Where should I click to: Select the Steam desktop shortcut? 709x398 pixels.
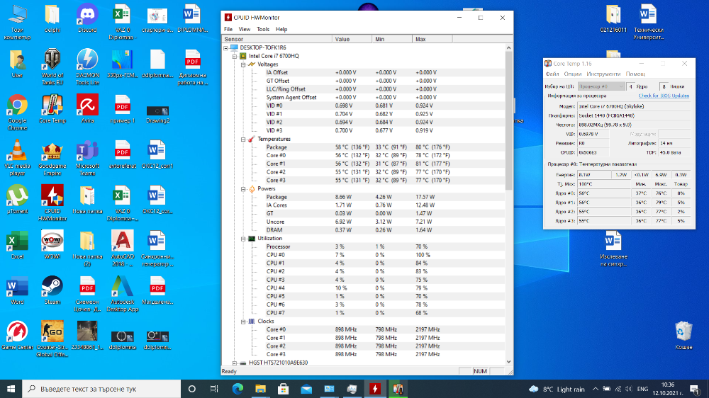click(52, 290)
